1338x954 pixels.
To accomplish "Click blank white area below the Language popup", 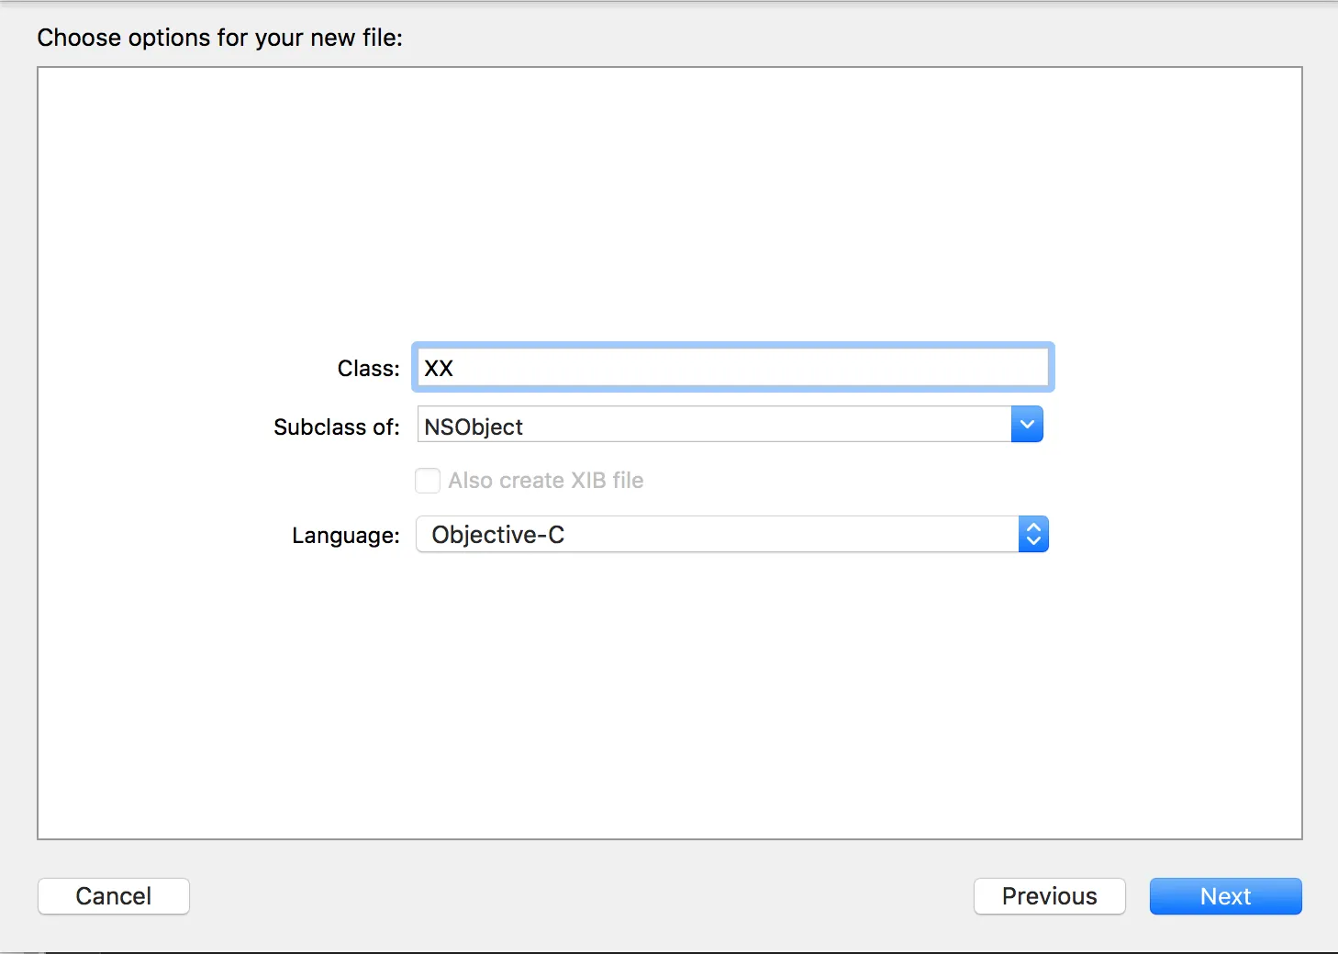I will click(x=670, y=697).
